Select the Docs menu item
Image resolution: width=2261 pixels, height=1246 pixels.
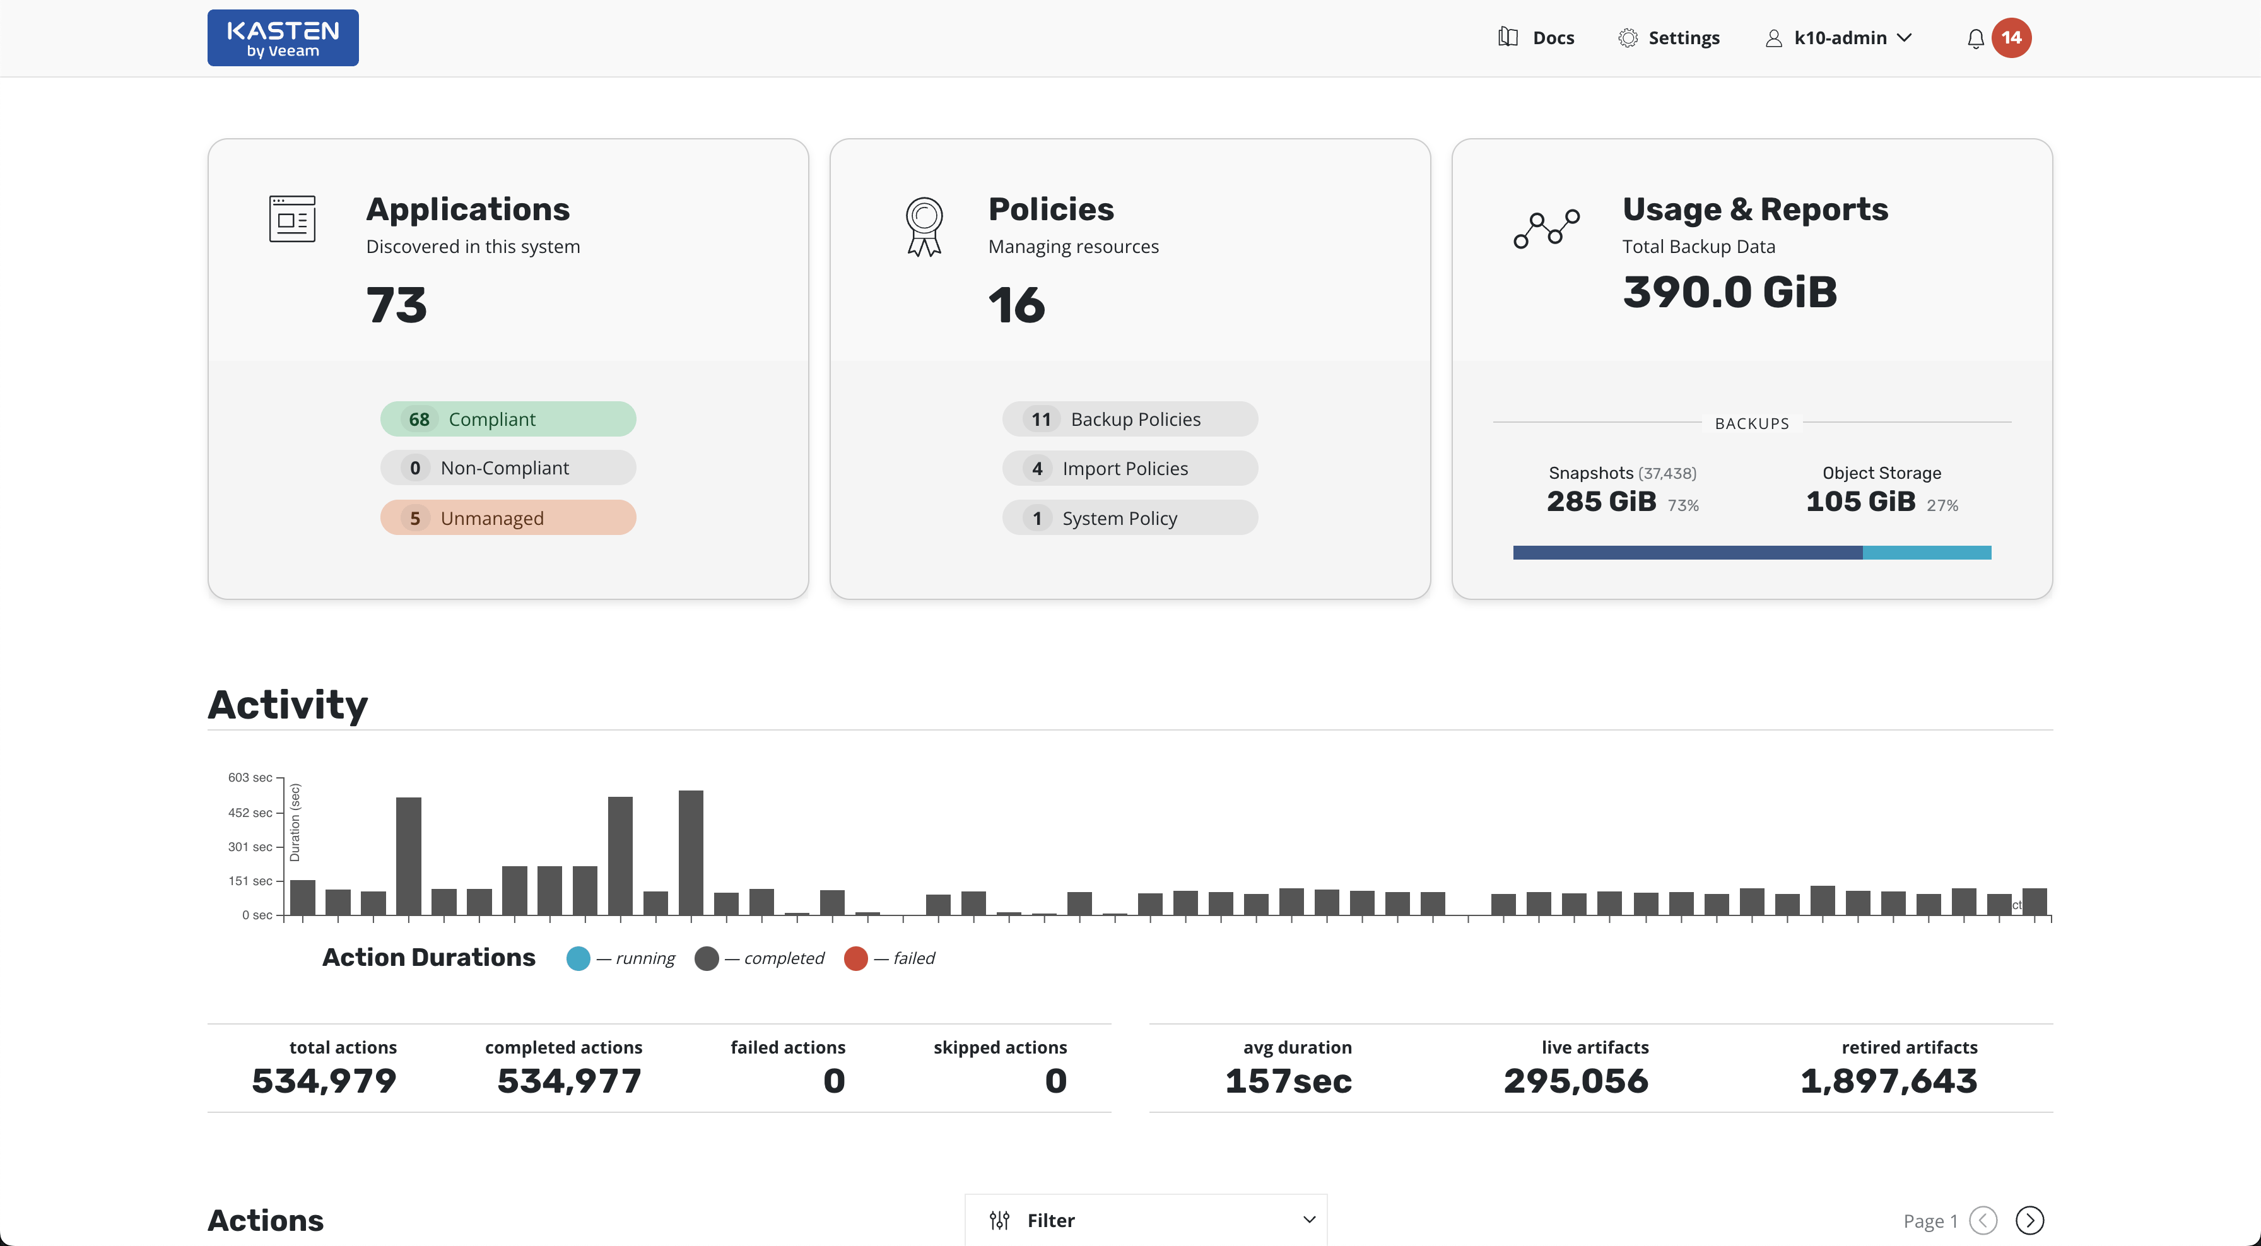pos(1554,37)
